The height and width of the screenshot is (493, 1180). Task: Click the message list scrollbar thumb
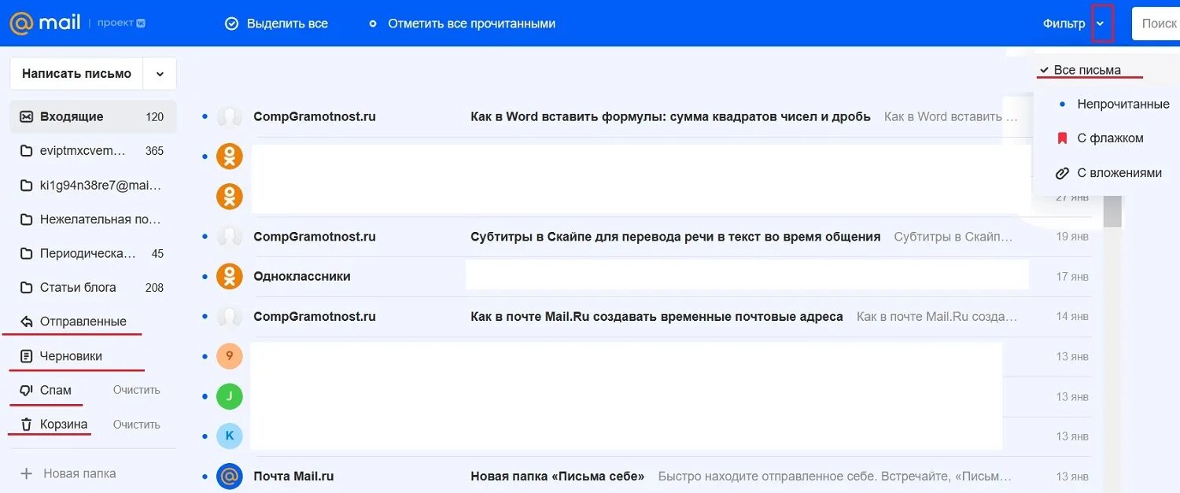click(1112, 211)
